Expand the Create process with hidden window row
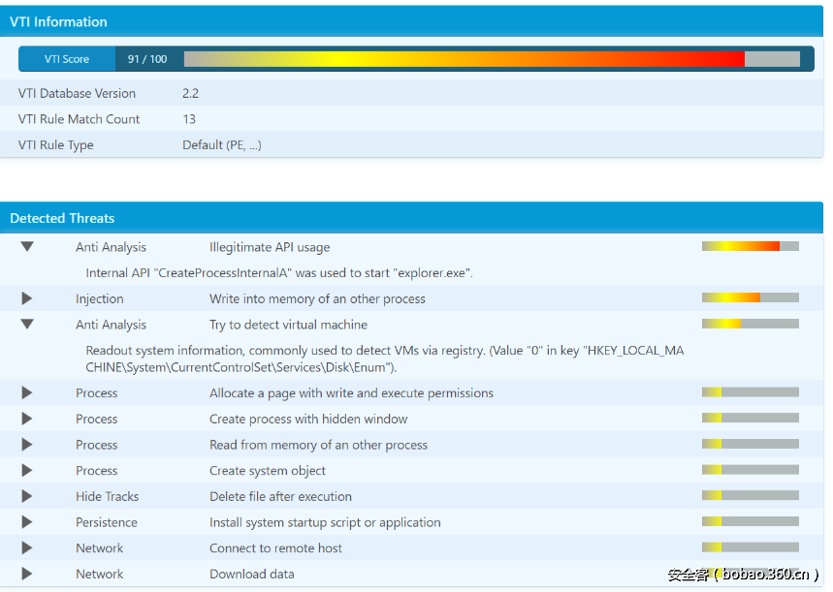The height and width of the screenshot is (592, 833). coord(27,419)
